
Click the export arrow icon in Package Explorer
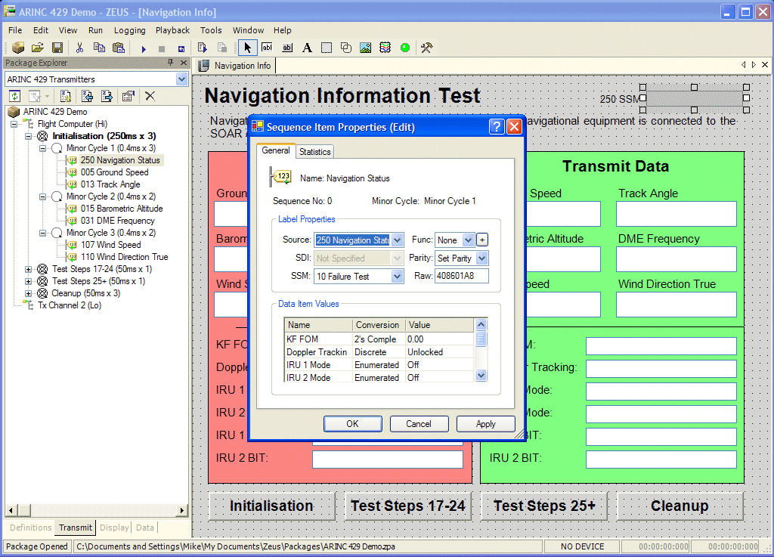[107, 96]
